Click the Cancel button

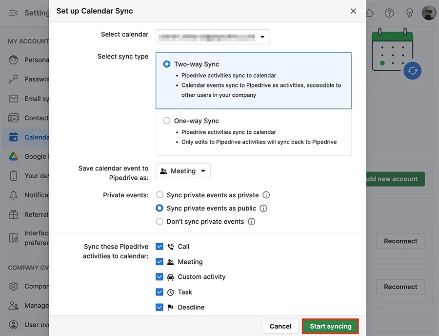point(280,326)
